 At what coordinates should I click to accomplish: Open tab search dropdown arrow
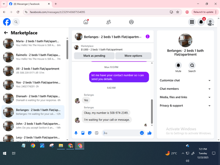point(4,4)
